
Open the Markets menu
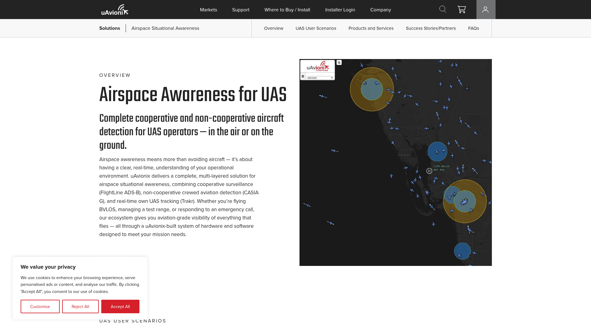(x=208, y=10)
